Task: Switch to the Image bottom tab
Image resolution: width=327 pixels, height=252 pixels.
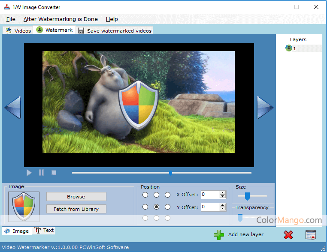Action: [17, 231]
